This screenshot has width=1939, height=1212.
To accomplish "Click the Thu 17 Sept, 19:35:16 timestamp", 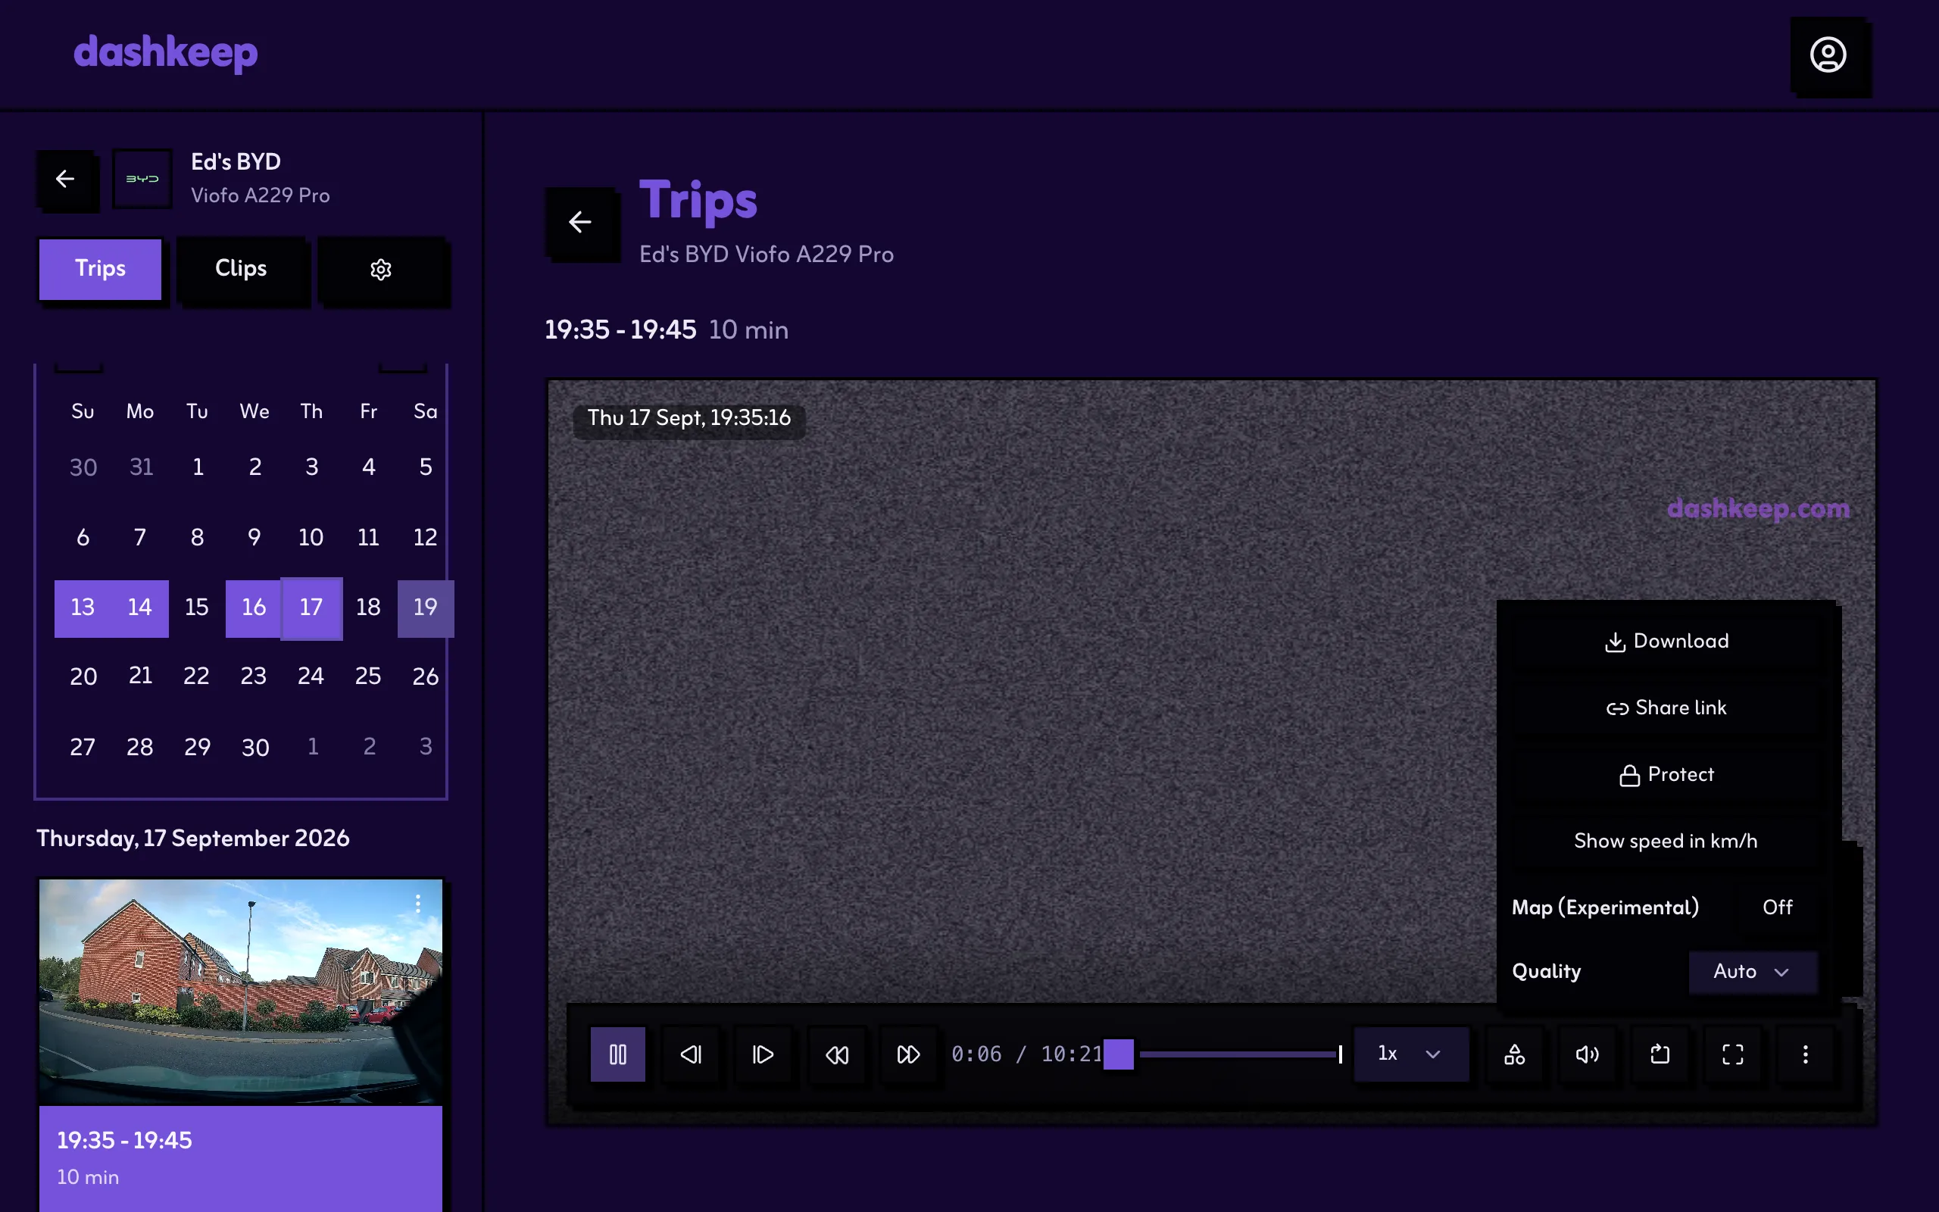I will (689, 418).
